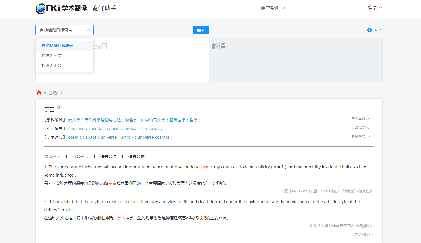
Task: Click 自然科学理论与方法 subject link
Action: [102, 120]
